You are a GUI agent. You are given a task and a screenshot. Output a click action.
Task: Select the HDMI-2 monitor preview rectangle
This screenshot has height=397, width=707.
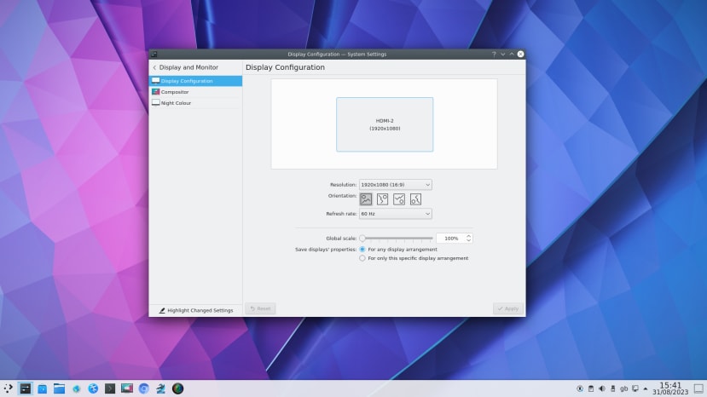coord(385,124)
